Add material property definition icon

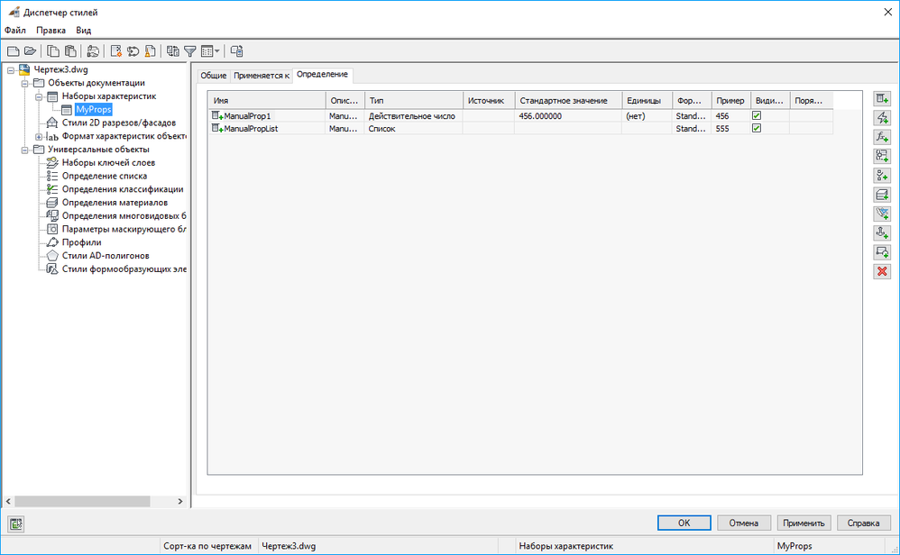(882, 195)
